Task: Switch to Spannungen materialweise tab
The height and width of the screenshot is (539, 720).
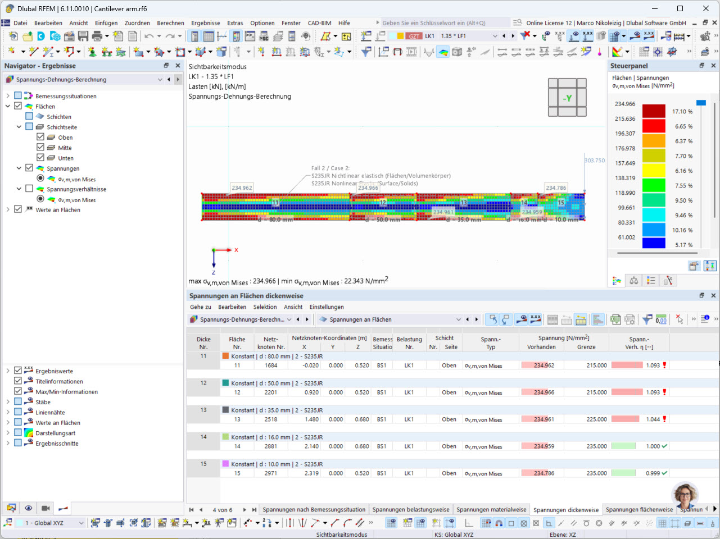Action: click(x=491, y=510)
